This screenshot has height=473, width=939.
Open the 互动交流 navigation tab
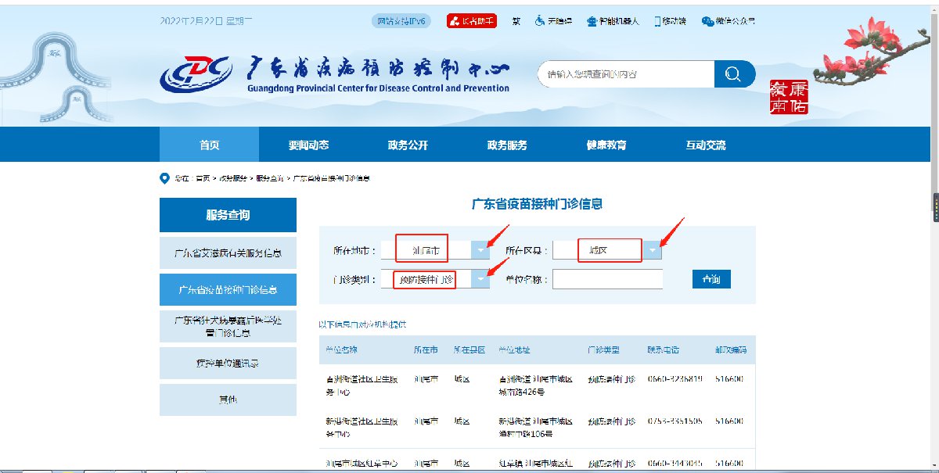(x=706, y=145)
